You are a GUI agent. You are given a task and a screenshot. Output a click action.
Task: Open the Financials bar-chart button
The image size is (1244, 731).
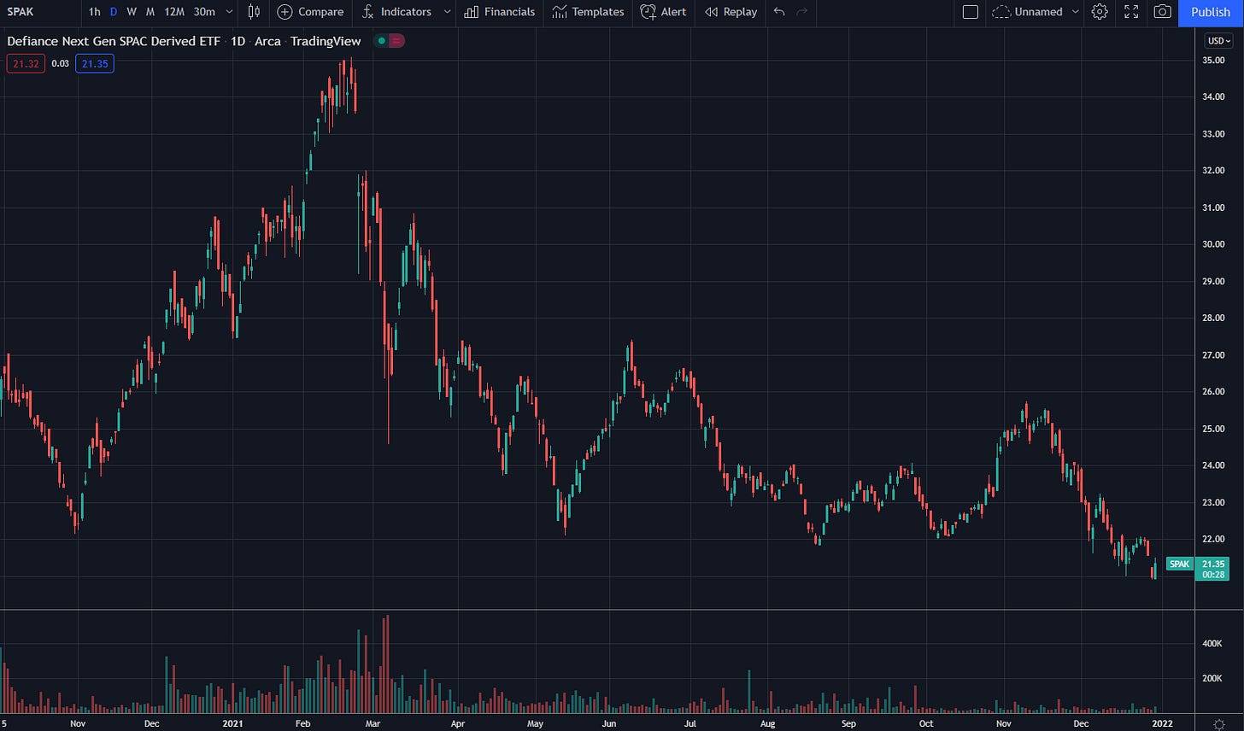[500, 12]
